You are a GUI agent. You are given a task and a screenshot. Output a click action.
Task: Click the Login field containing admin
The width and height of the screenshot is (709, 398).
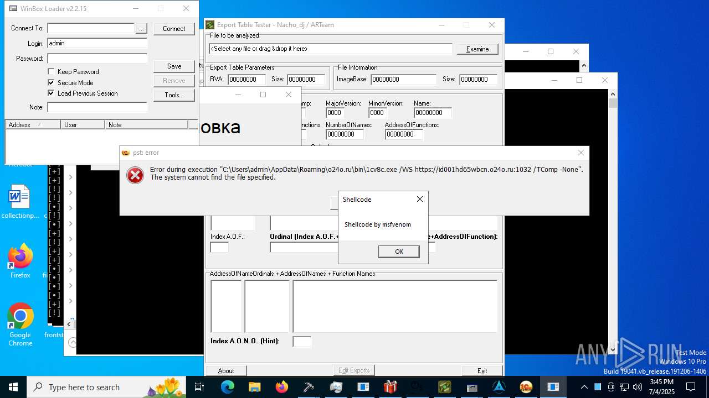(97, 43)
